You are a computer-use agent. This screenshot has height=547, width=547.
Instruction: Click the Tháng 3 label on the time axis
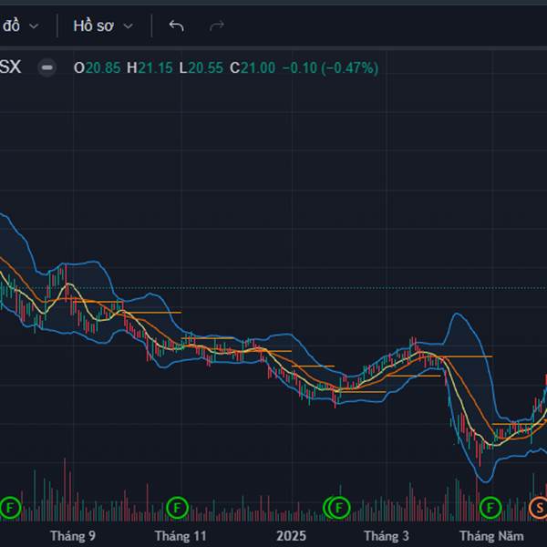coord(387,535)
